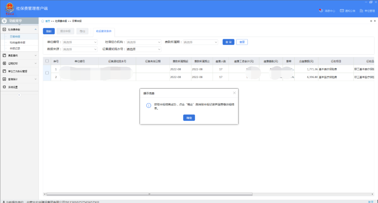This screenshot has height=203, width=378.
Task: Close the 提示信息 dialog with X
Action: tap(234, 93)
